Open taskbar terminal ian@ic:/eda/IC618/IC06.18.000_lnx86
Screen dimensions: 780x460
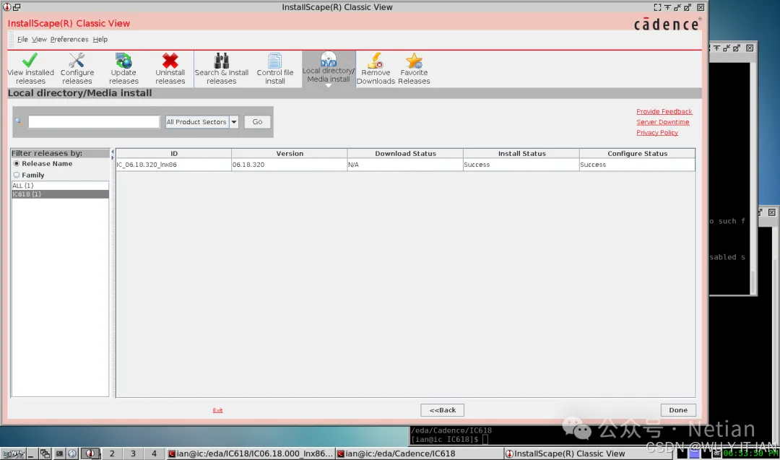250,454
